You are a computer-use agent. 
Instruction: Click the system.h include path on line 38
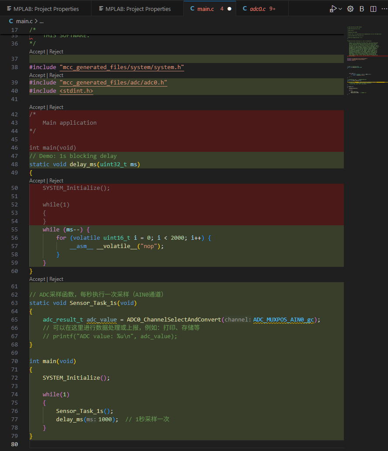(x=122, y=67)
